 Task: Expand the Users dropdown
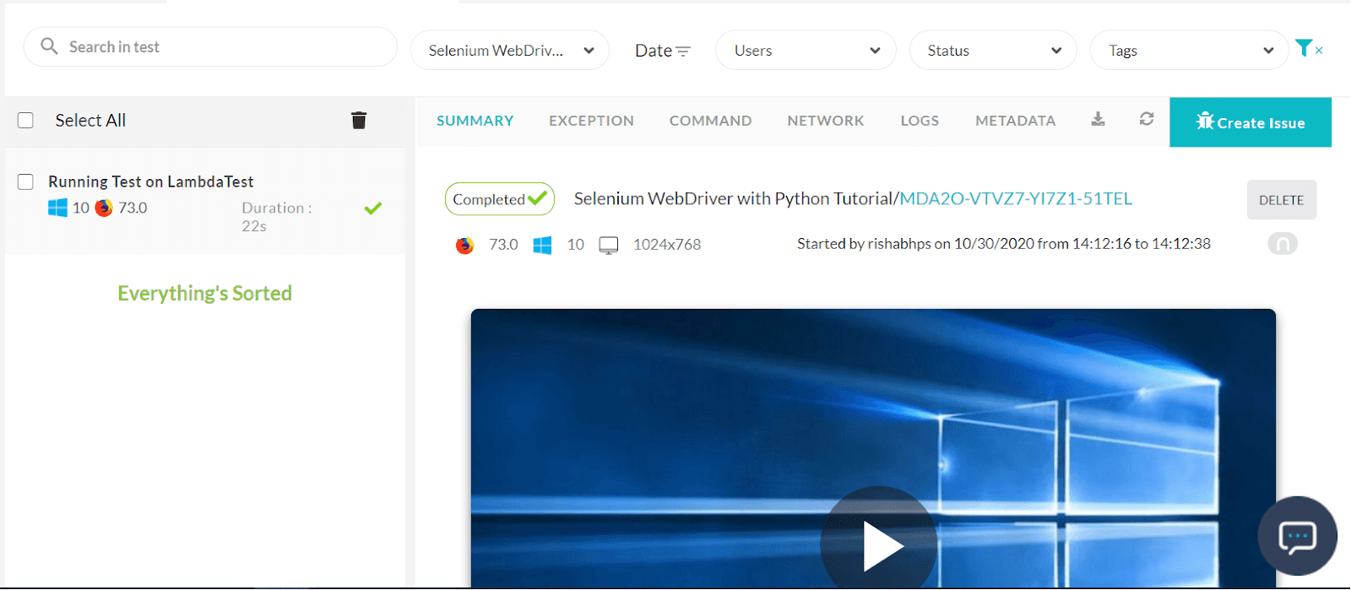click(x=806, y=51)
